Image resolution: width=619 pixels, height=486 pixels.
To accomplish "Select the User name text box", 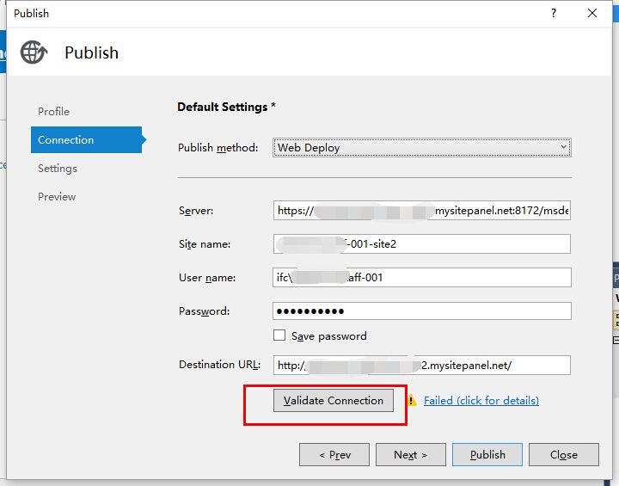I will 421,277.
